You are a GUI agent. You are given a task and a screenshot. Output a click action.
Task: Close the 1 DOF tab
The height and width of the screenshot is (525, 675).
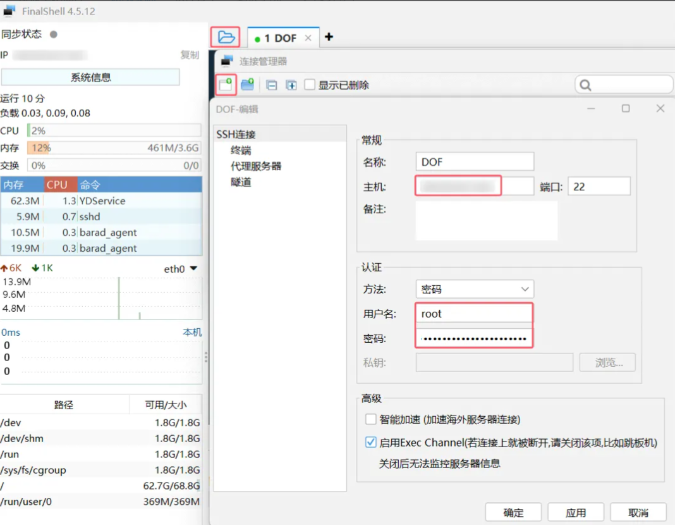(308, 38)
